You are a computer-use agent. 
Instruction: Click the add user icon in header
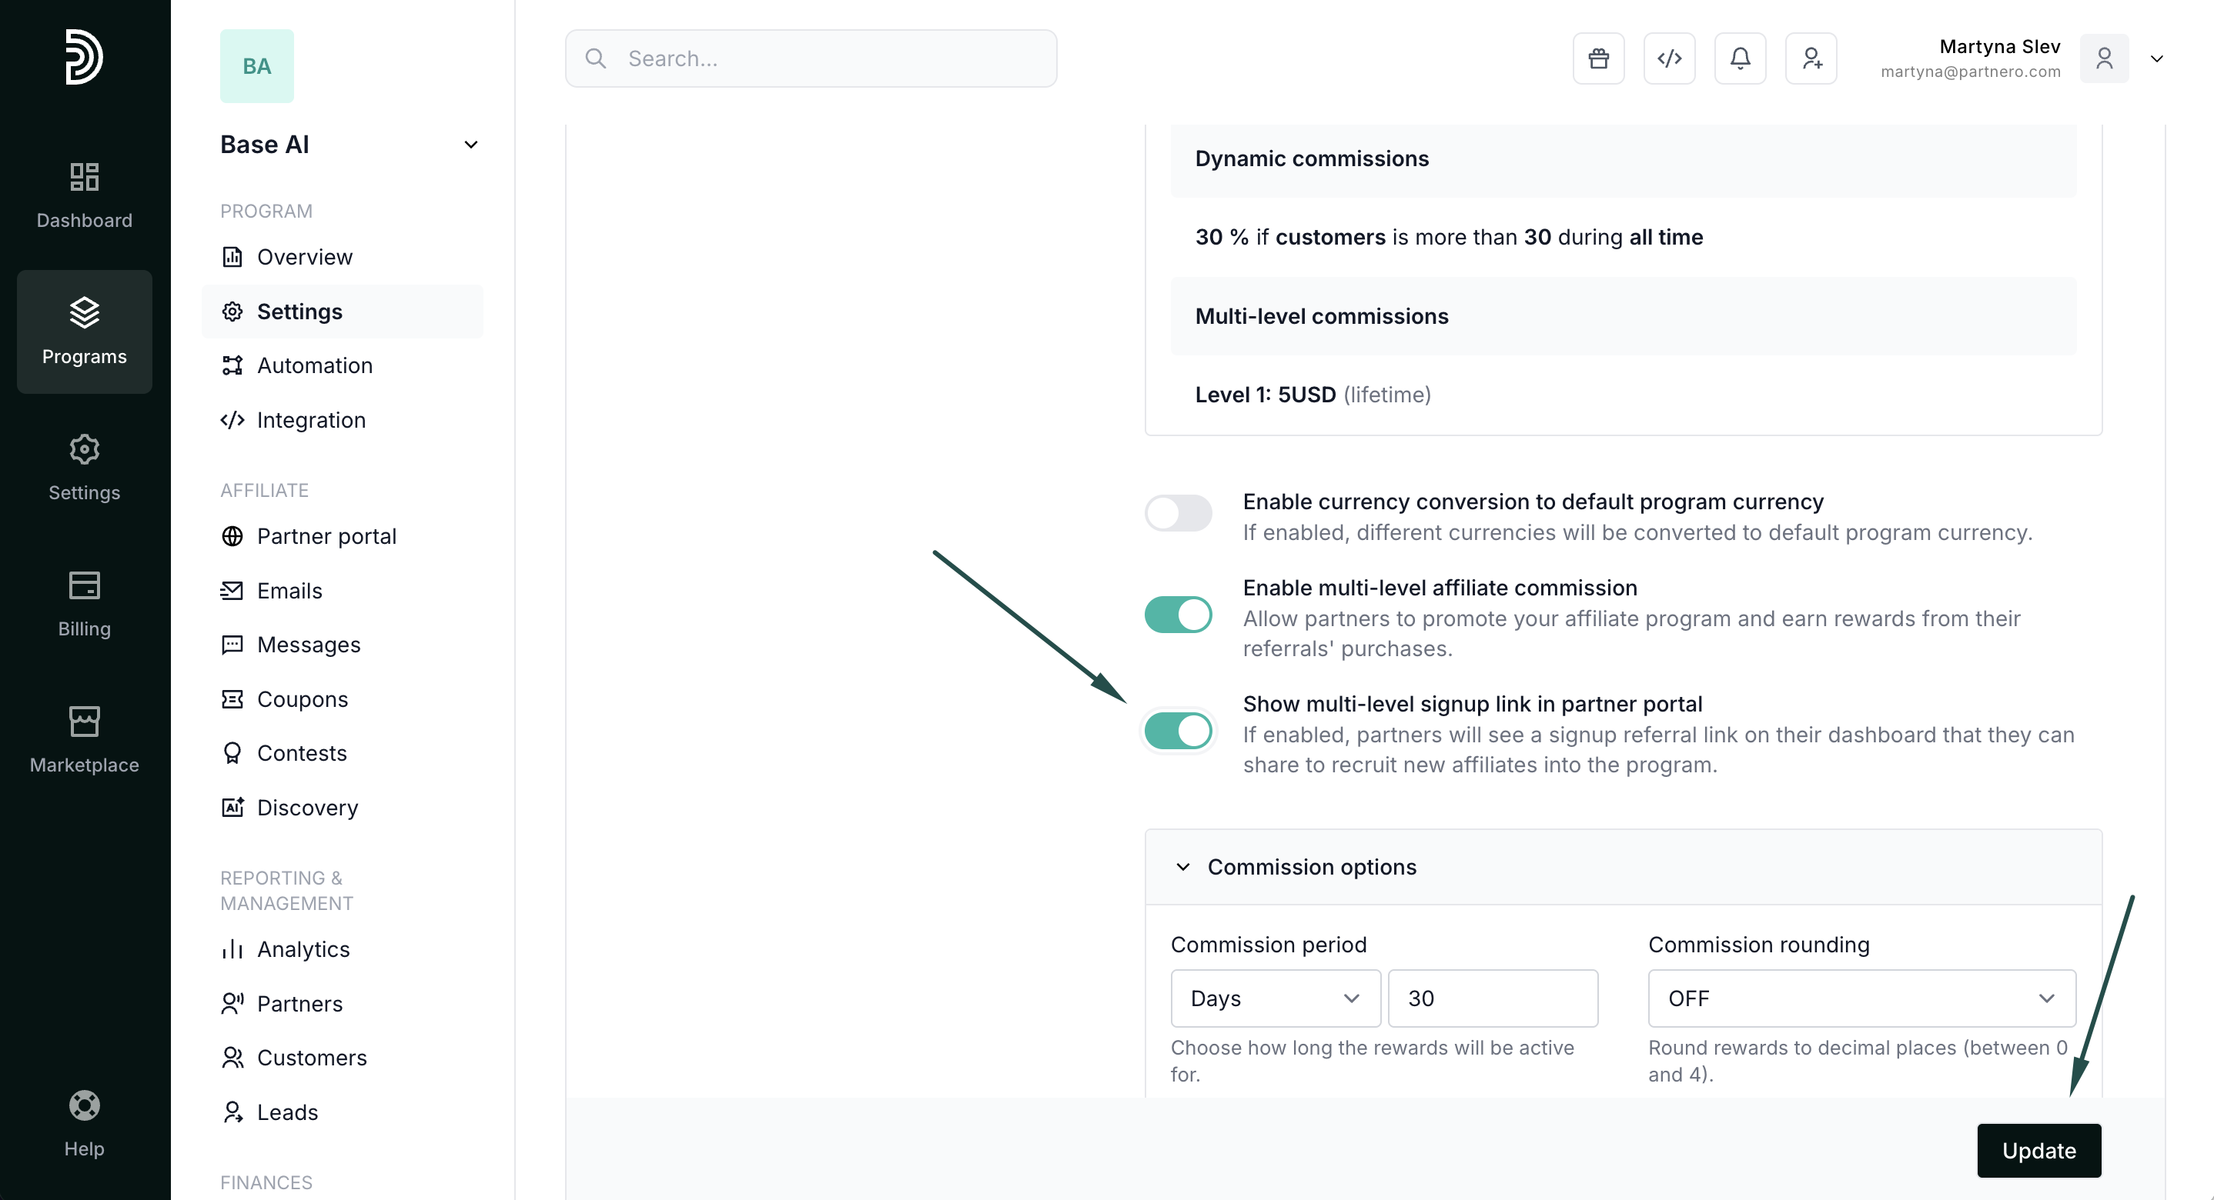1811,58
